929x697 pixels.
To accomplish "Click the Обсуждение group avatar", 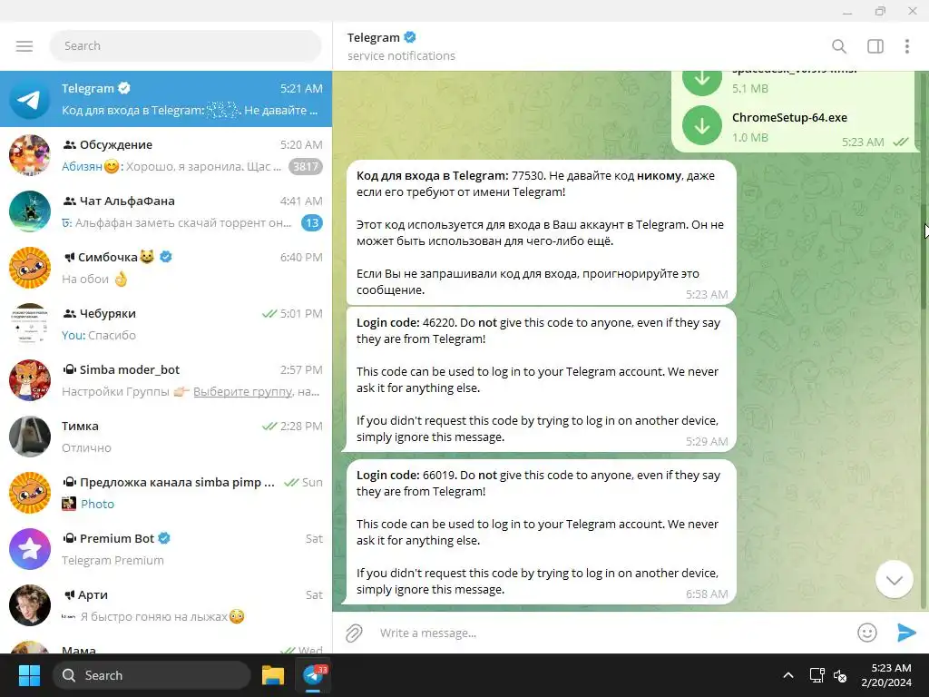I will (30, 155).
